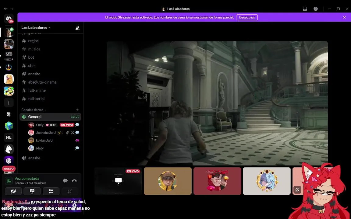Viewport: 351px width, 219px height.
Task: Toggle screen share button
Action: [32, 191]
